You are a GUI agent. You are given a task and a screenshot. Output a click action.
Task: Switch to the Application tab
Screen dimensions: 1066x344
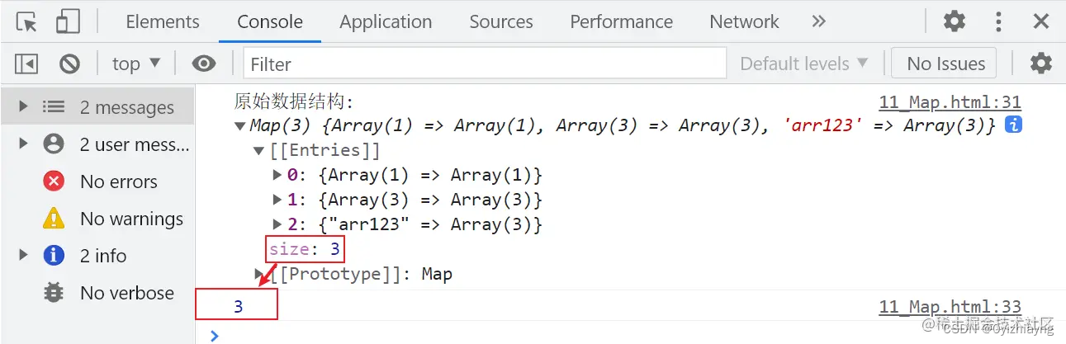[386, 21]
